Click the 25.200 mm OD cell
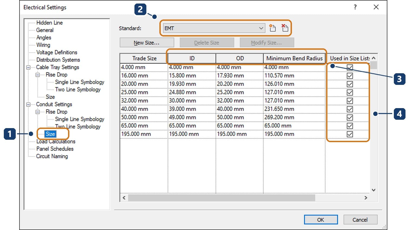Viewport: 412px width, 230px height. click(240, 92)
